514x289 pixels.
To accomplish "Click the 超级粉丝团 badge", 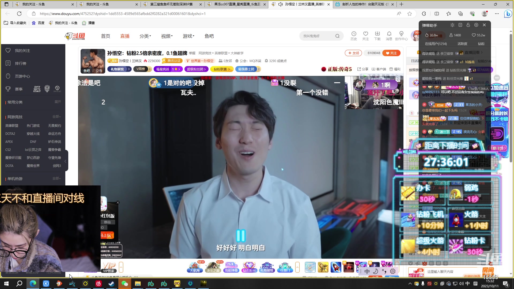I will (196, 69).
